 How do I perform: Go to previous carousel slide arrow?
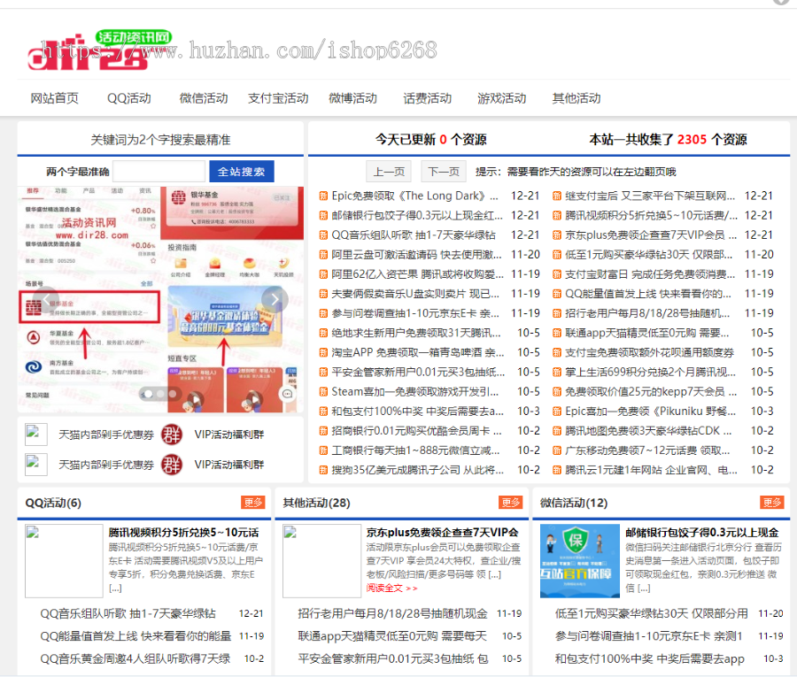[46, 299]
